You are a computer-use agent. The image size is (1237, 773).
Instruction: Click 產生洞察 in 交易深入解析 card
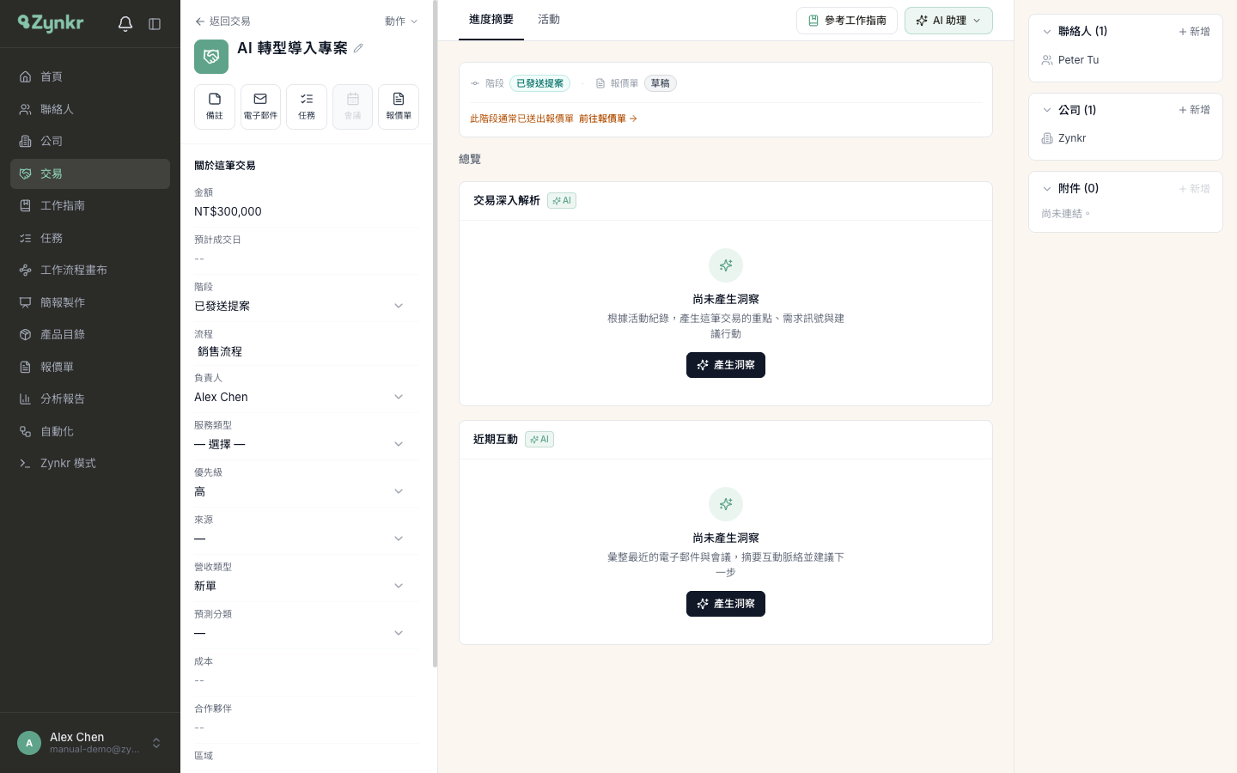click(726, 365)
